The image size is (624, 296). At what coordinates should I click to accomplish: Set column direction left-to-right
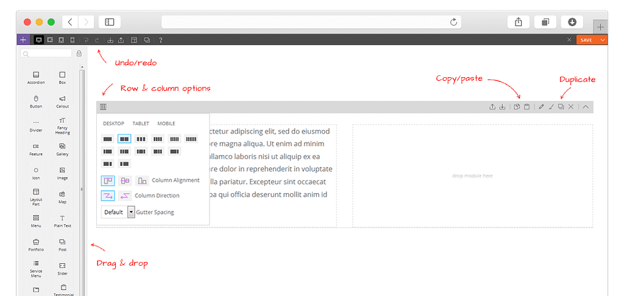pyautogui.click(x=108, y=196)
